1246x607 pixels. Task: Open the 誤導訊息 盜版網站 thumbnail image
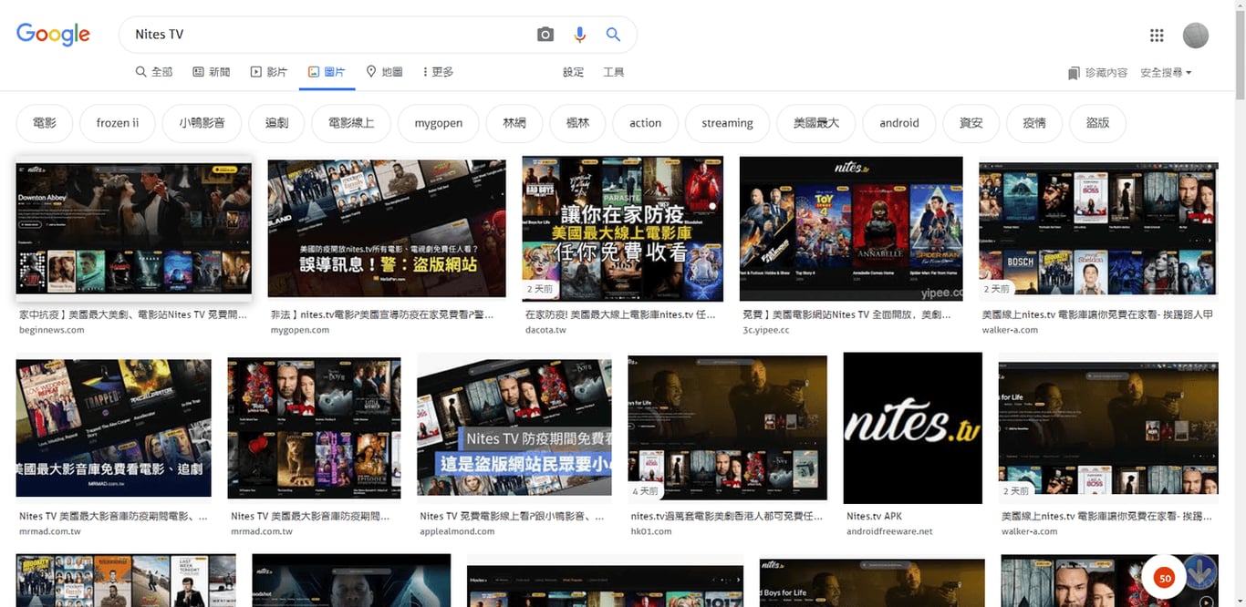[387, 228]
